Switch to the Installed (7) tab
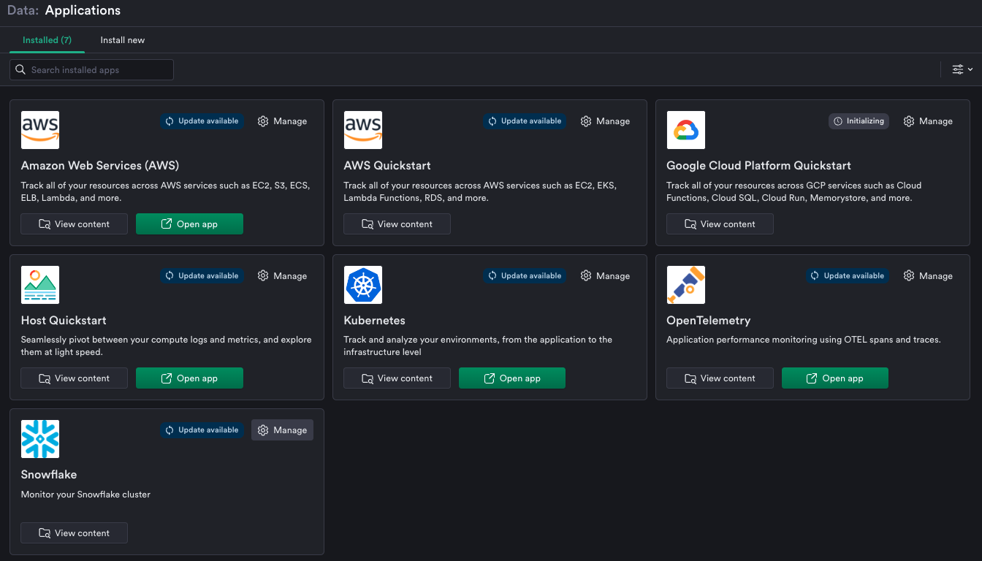 coord(47,40)
